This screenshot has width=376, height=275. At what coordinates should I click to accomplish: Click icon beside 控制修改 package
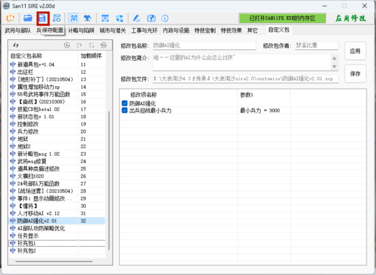tap(13, 124)
